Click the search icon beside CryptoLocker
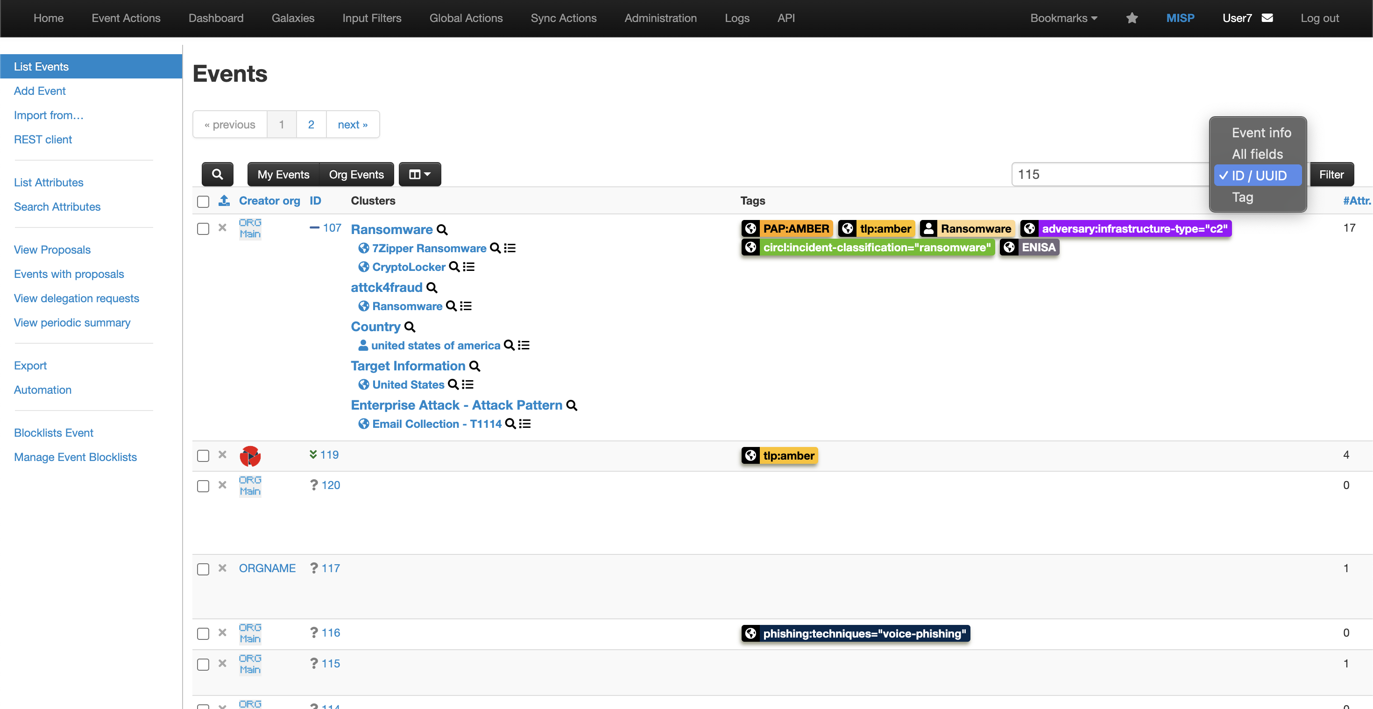 (x=454, y=267)
